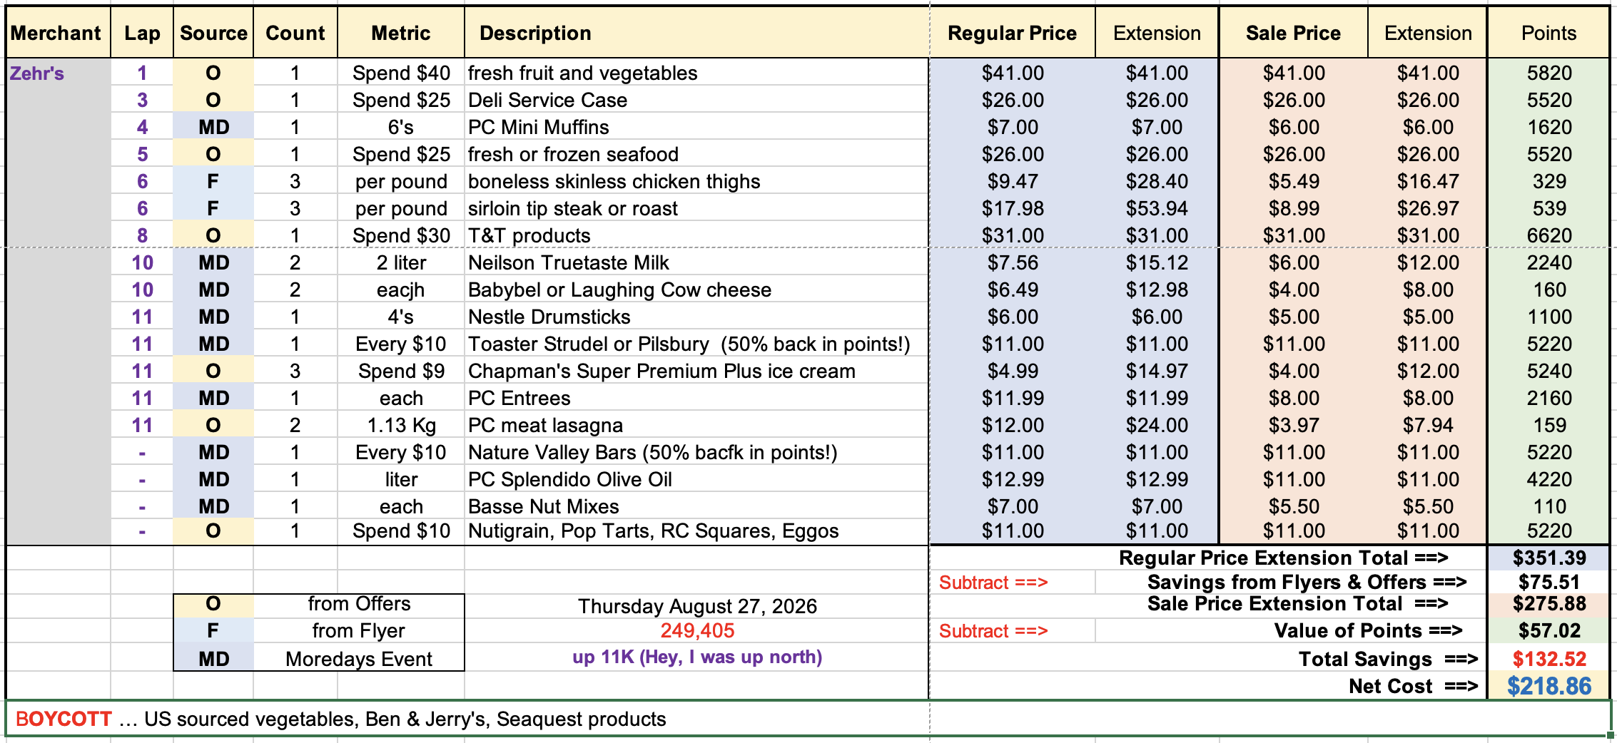Image resolution: width=1617 pixels, height=743 pixels.
Task: Click the PC Splendido Olive Oil description cell
Action: pos(696,479)
